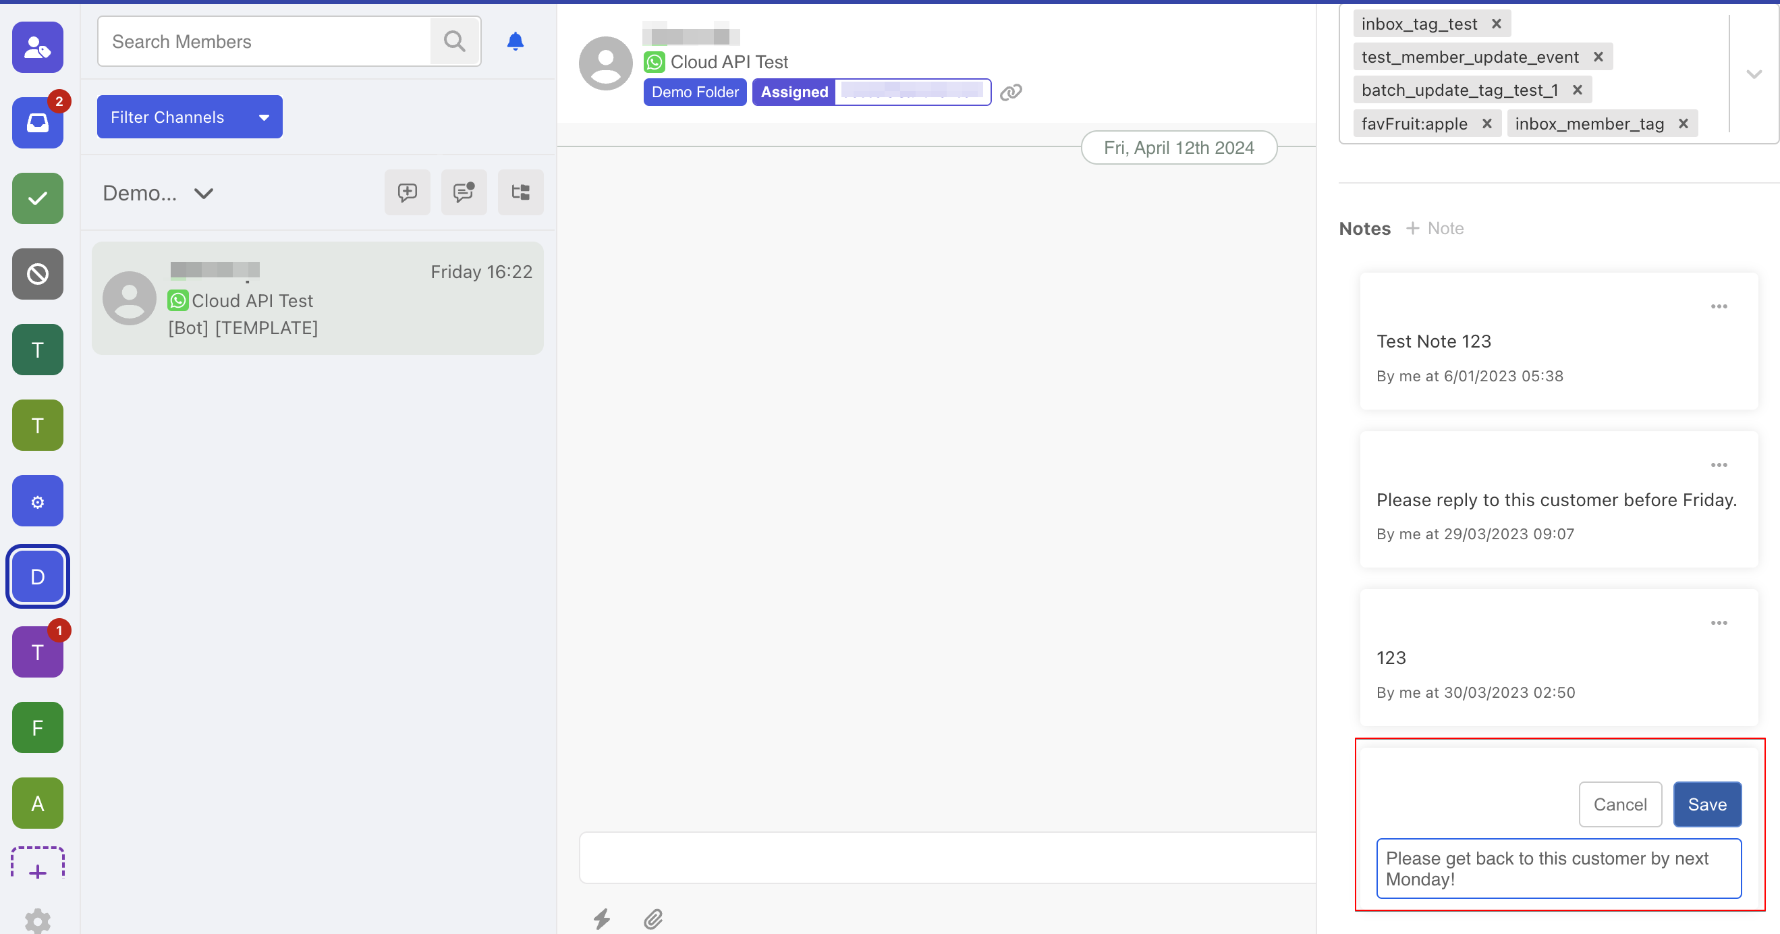Click the notification bell icon
This screenshot has width=1780, height=934.
[515, 41]
